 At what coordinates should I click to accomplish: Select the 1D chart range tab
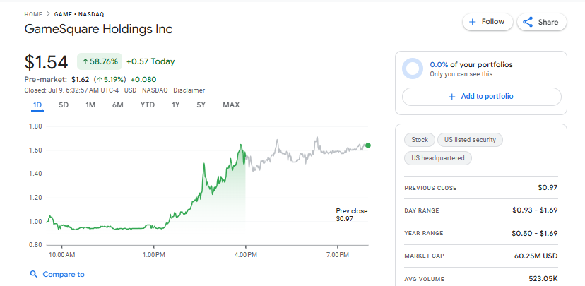[x=37, y=105]
